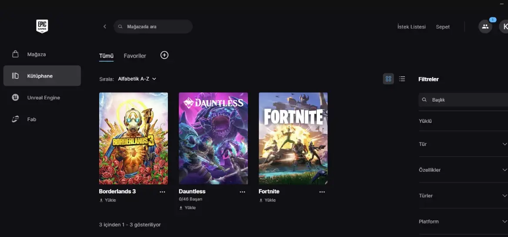
Task: Open the Alfabetik A-Z sort dropdown
Action: click(x=137, y=79)
